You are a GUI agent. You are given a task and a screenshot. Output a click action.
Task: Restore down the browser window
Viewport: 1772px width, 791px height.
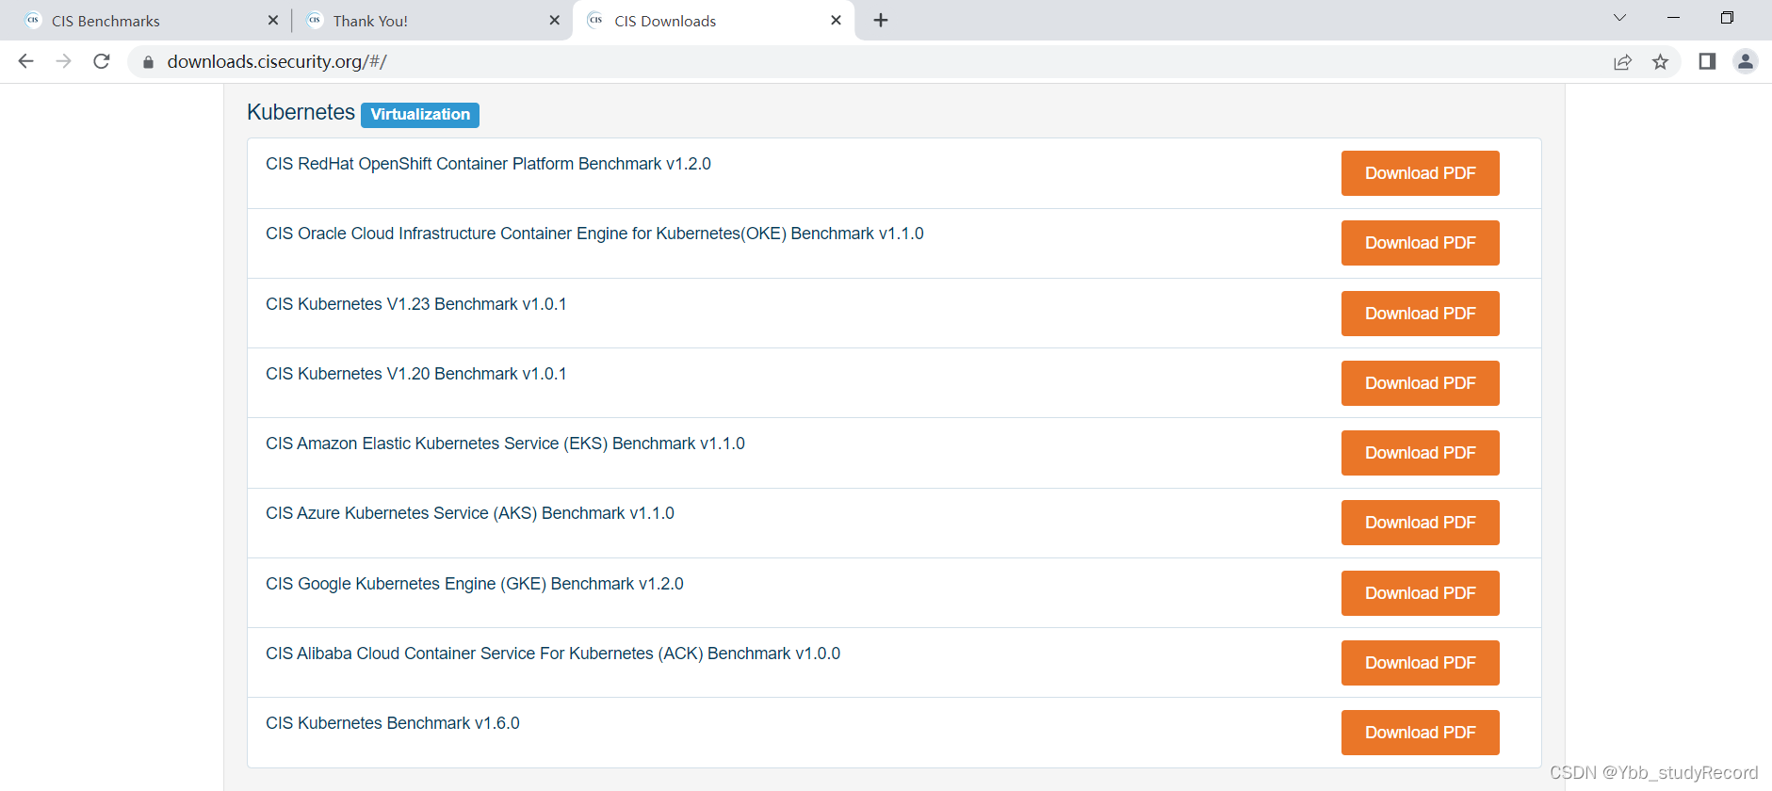click(x=1727, y=18)
